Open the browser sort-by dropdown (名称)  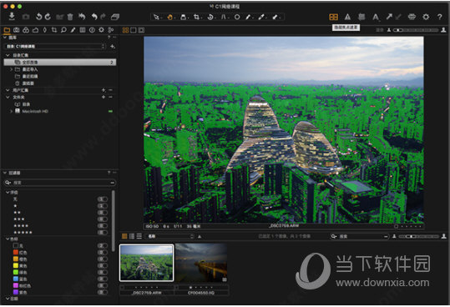(169, 236)
